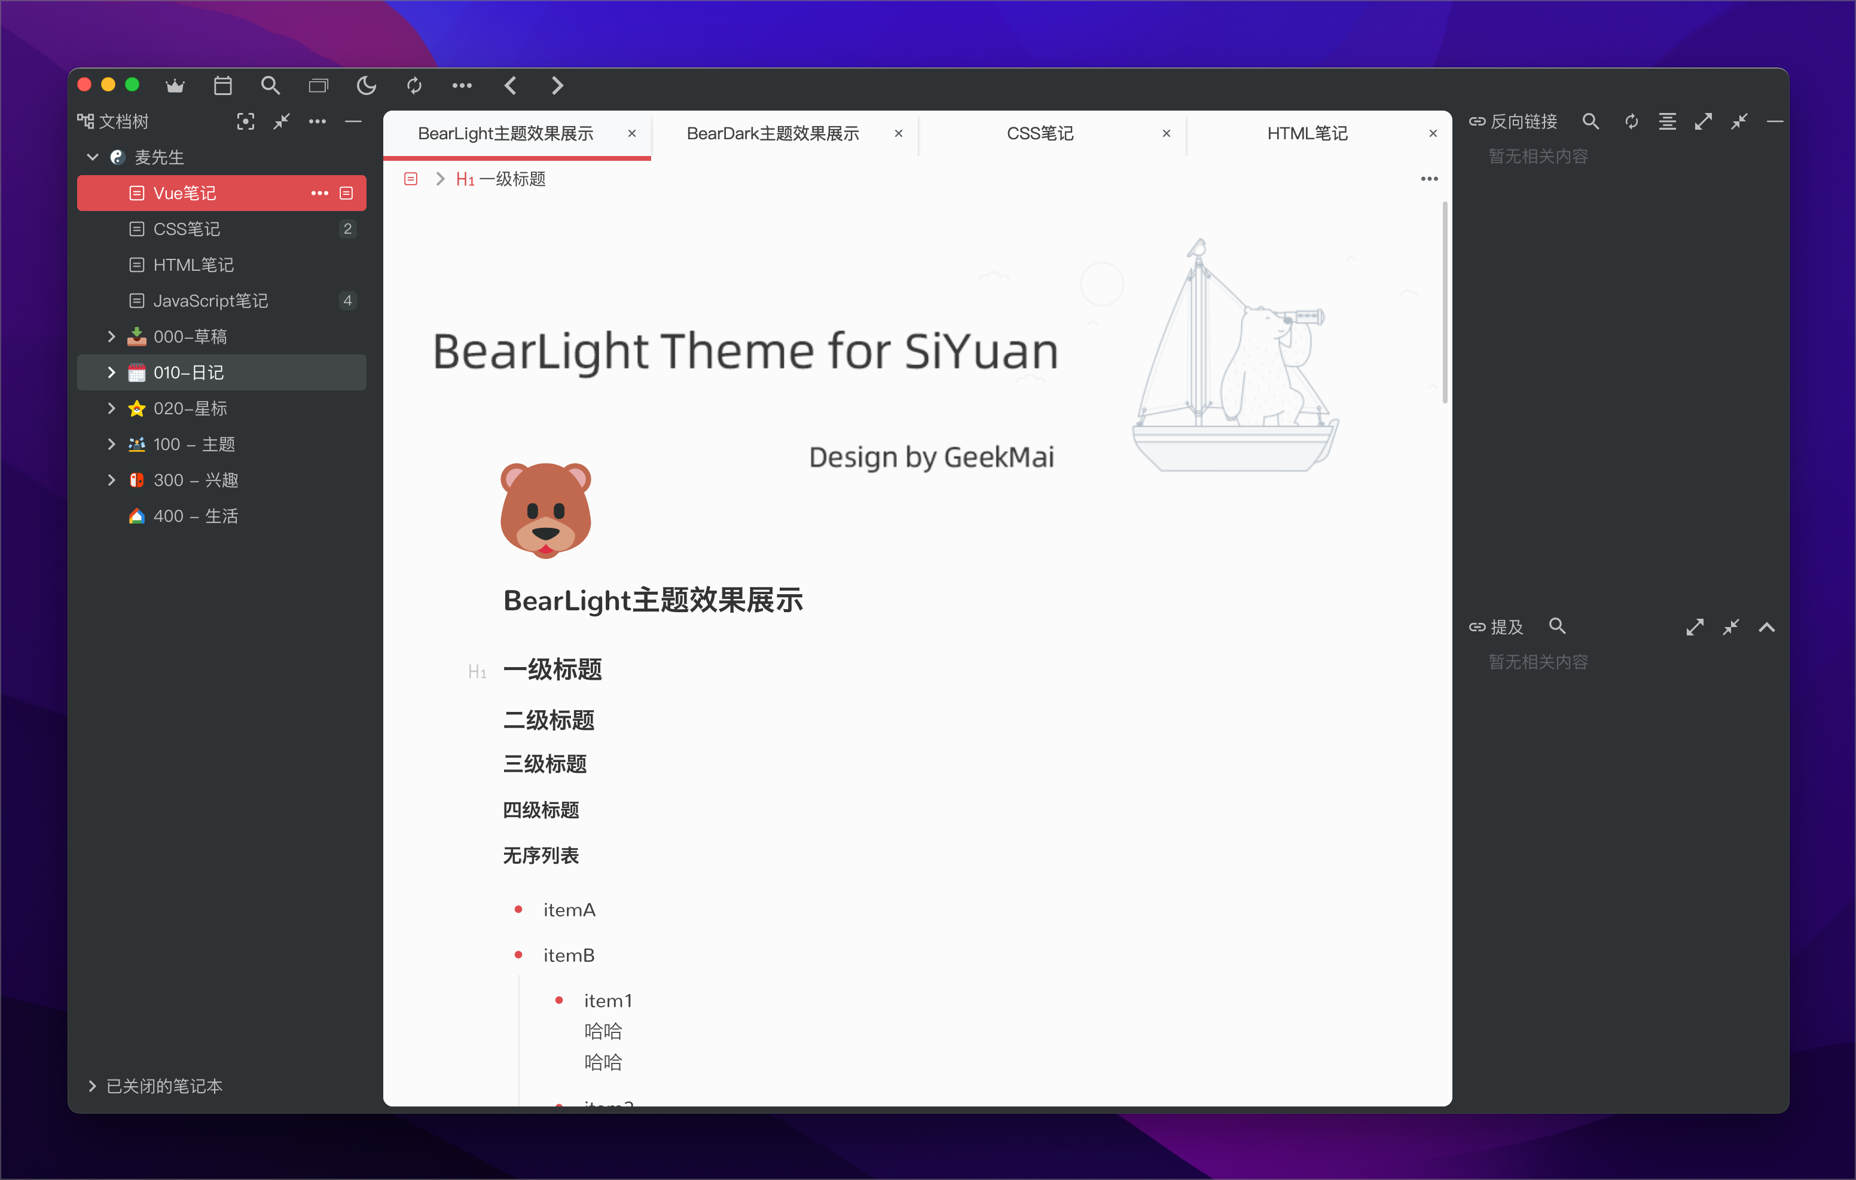Click the search icon in mentions panel

(1557, 626)
